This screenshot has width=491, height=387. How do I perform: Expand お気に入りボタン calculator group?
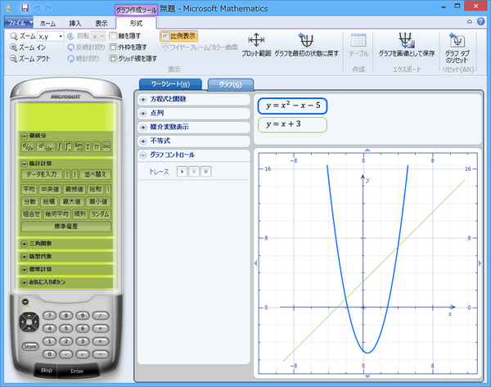24,282
